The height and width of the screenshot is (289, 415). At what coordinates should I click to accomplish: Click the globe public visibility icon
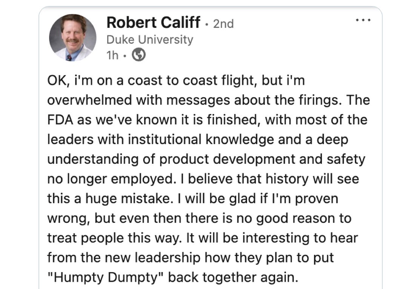pos(139,55)
